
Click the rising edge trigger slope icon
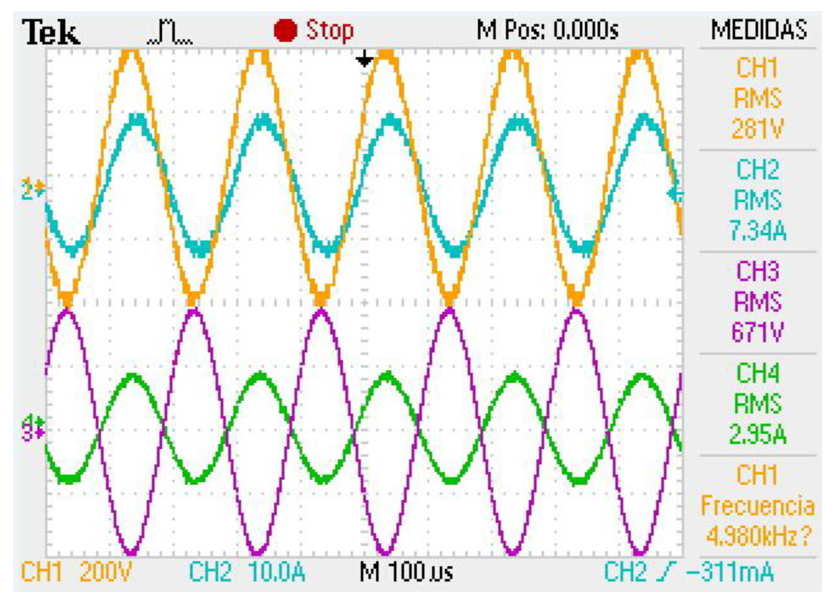(x=666, y=572)
